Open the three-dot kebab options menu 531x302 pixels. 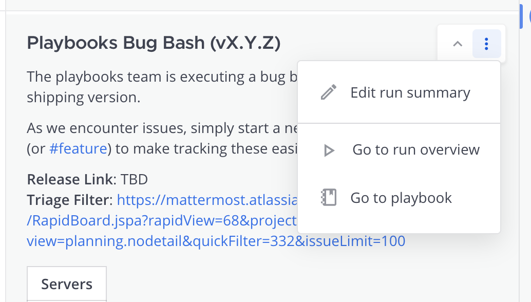[x=486, y=44]
